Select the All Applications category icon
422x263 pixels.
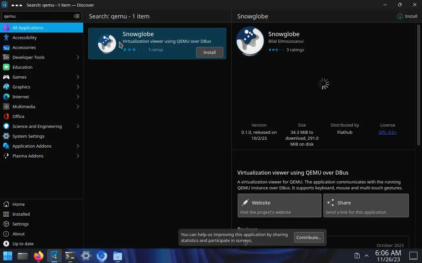click(x=6, y=28)
